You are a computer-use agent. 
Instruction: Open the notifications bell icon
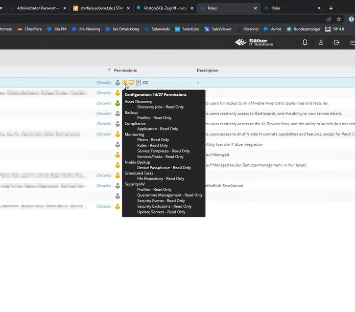(x=305, y=43)
